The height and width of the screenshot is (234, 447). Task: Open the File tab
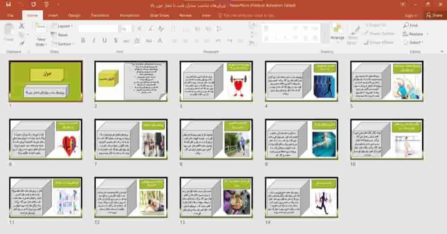[x=10, y=15]
